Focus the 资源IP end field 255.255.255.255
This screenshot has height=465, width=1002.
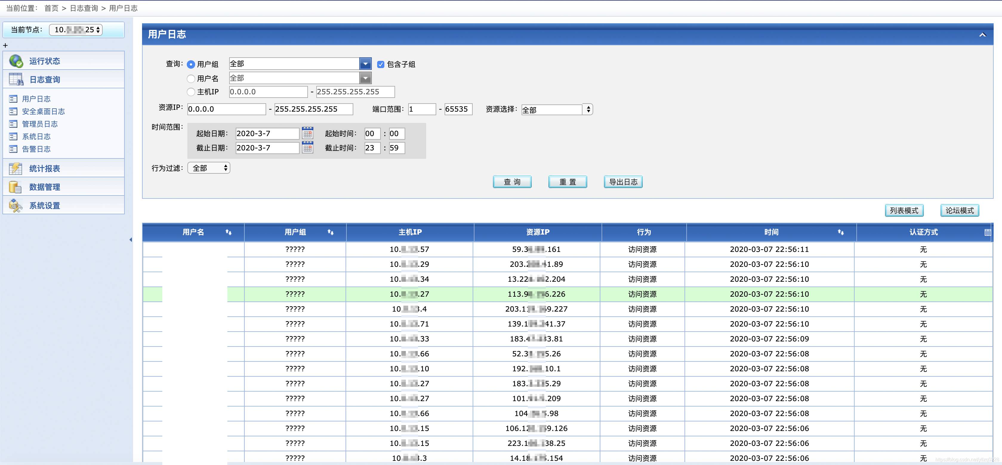pos(314,109)
